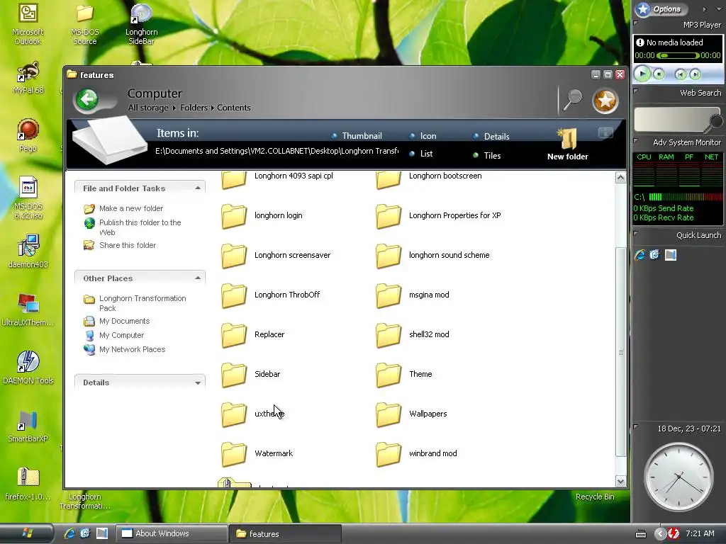Switch to Details view

(491, 137)
